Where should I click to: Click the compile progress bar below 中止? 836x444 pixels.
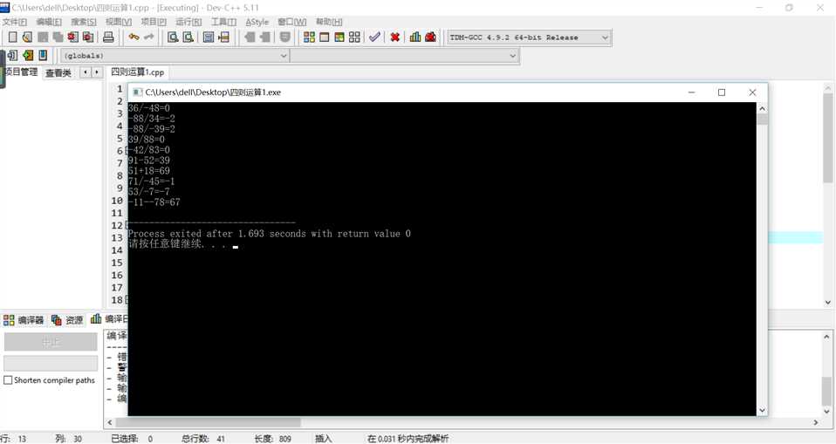(51, 363)
